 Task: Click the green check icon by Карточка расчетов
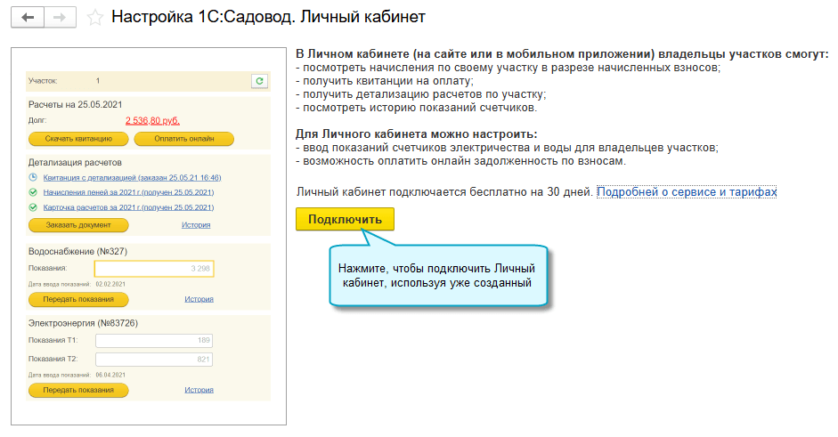pyautogui.click(x=33, y=206)
